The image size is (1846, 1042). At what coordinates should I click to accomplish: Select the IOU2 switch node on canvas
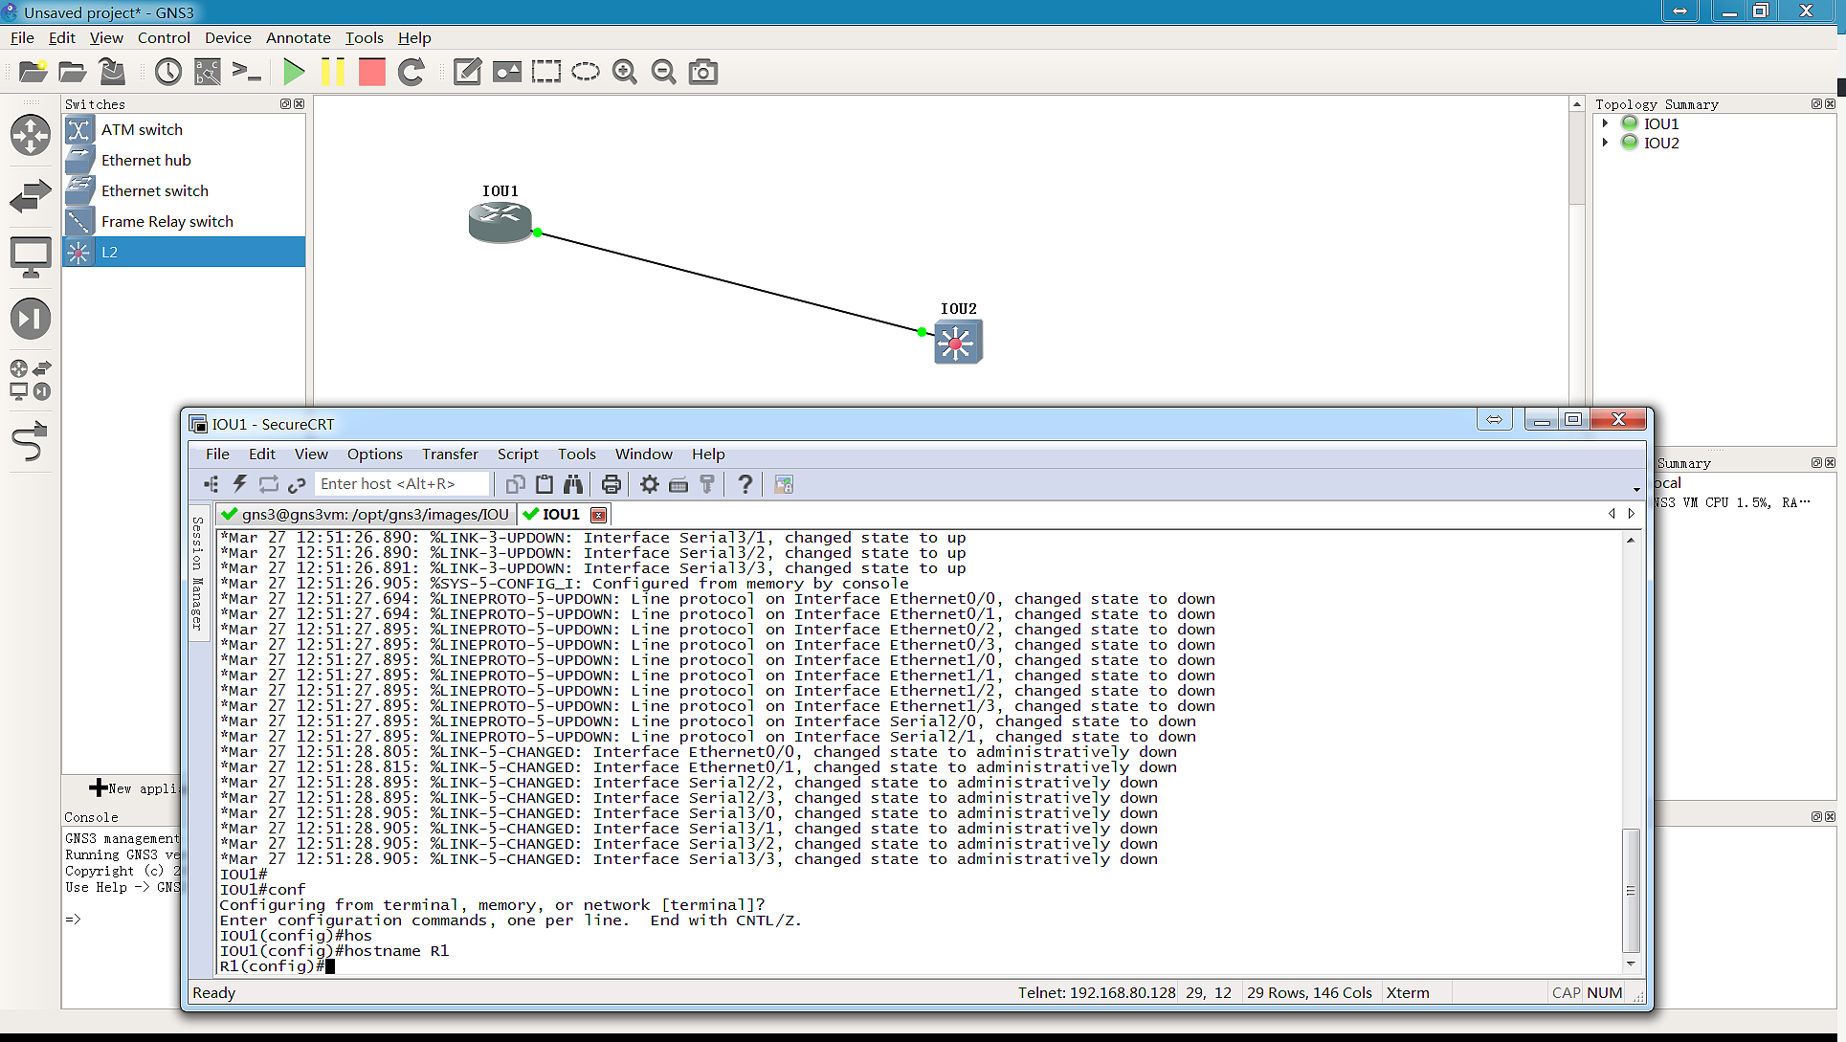click(958, 343)
